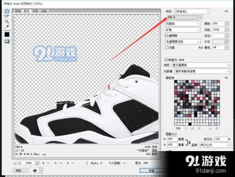Open the color table panel menu icon
Viewport: 235px width, 177px height.
pos(226,78)
